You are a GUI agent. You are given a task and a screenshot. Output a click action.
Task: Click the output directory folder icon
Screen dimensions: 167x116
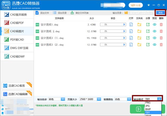click(x=126, y=13)
